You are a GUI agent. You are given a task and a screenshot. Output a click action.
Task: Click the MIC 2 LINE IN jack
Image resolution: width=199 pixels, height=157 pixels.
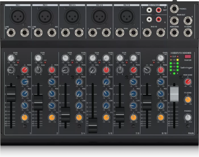coord(38,33)
